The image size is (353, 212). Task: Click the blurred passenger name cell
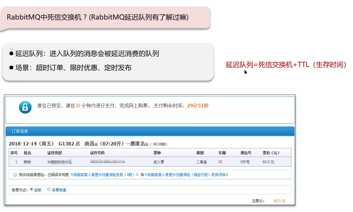click(27, 162)
